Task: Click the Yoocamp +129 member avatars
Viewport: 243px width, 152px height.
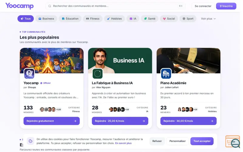Action: point(50,109)
